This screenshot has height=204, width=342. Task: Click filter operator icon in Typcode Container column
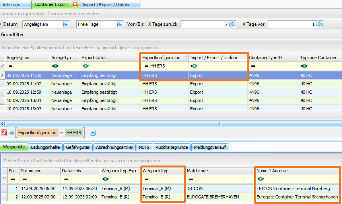coord(304,66)
